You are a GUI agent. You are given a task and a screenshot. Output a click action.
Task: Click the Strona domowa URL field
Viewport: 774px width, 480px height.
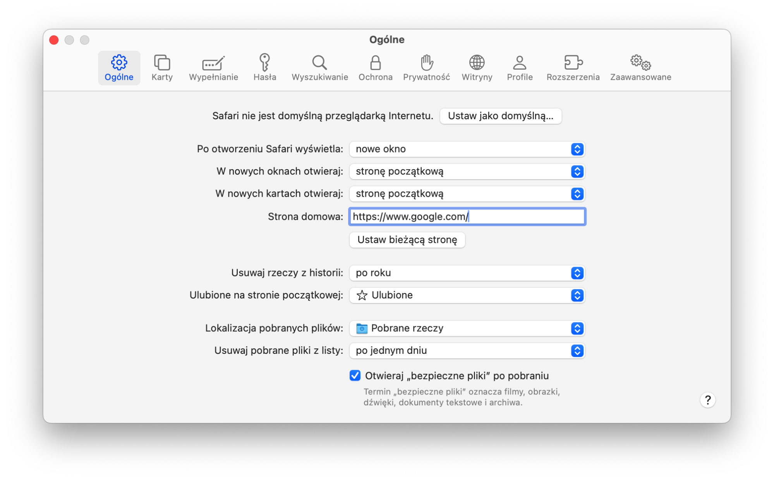[x=467, y=216]
